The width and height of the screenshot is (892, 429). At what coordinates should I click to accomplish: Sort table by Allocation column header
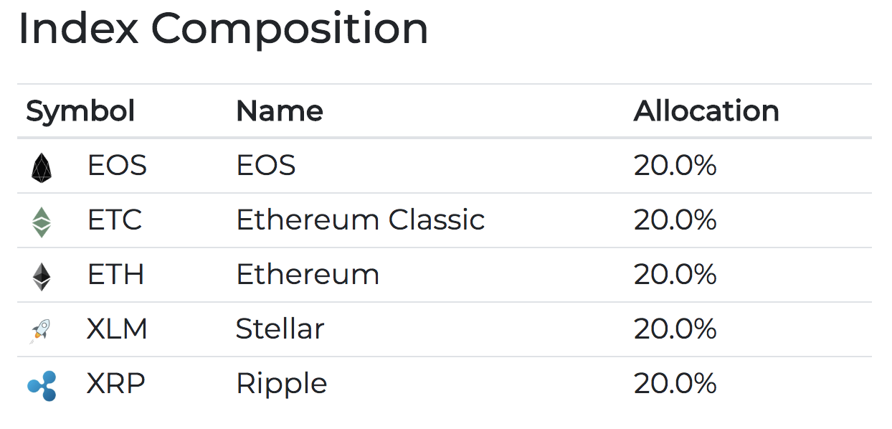pyautogui.click(x=706, y=111)
